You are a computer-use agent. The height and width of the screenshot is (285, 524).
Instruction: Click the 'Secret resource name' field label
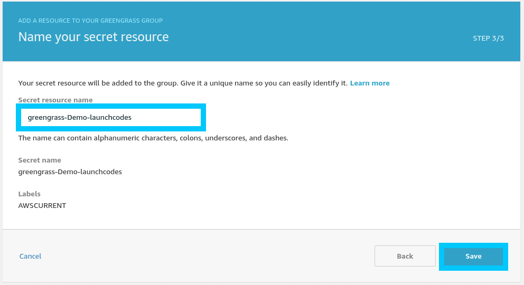click(x=55, y=100)
